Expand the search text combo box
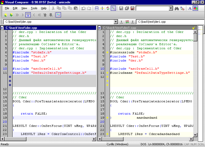 pos(171,8)
